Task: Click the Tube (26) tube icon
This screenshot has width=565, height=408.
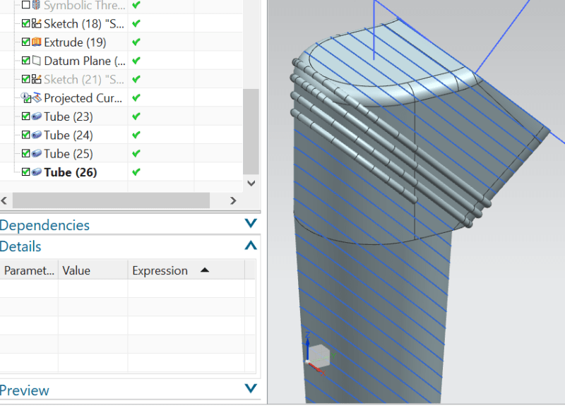Action: 37,172
